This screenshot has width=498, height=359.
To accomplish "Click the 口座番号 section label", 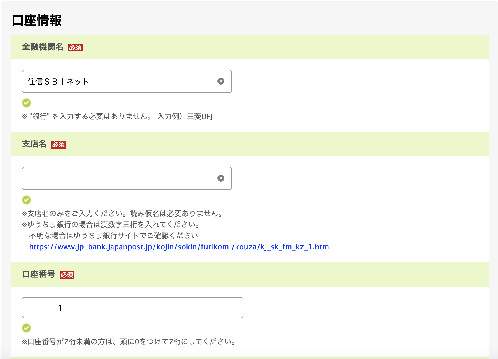I will click(38, 274).
